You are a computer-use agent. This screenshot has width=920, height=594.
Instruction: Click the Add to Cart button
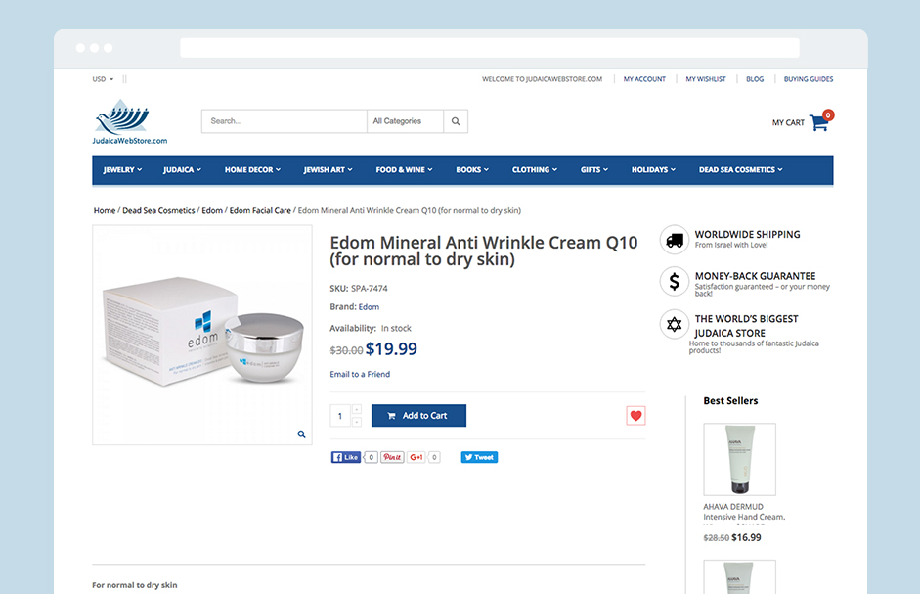coord(418,415)
